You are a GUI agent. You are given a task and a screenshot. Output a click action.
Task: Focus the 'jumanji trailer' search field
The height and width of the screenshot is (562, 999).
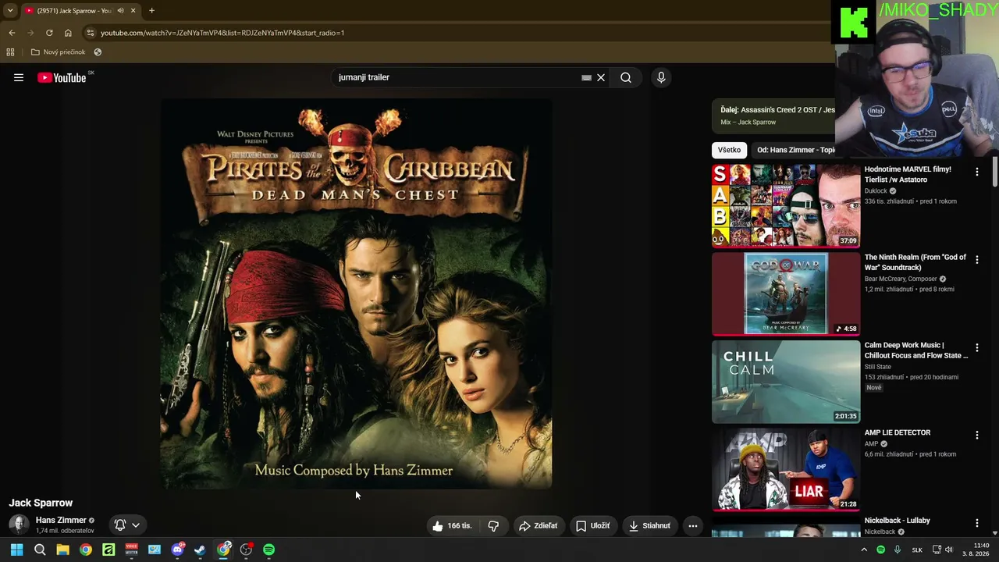pyautogui.click(x=457, y=77)
